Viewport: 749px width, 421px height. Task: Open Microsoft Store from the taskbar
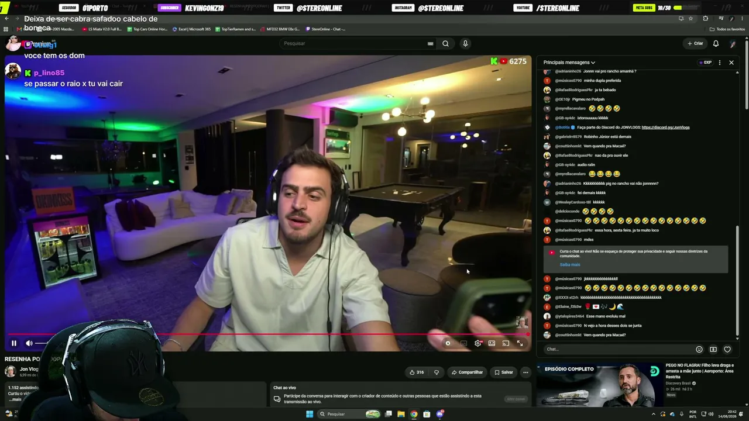[x=427, y=414]
